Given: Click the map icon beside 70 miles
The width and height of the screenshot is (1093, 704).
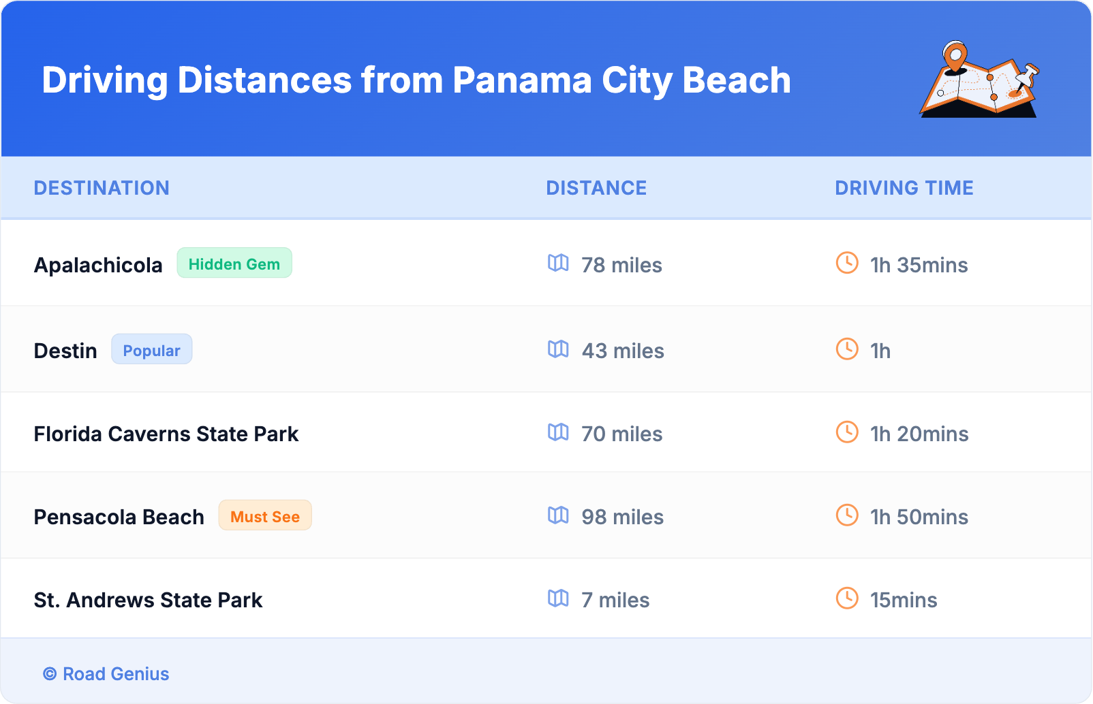Looking at the screenshot, I should click(558, 432).
